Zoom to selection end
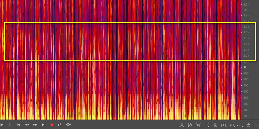Viewport: 259px width, 129px height. (x=232, y=125)
